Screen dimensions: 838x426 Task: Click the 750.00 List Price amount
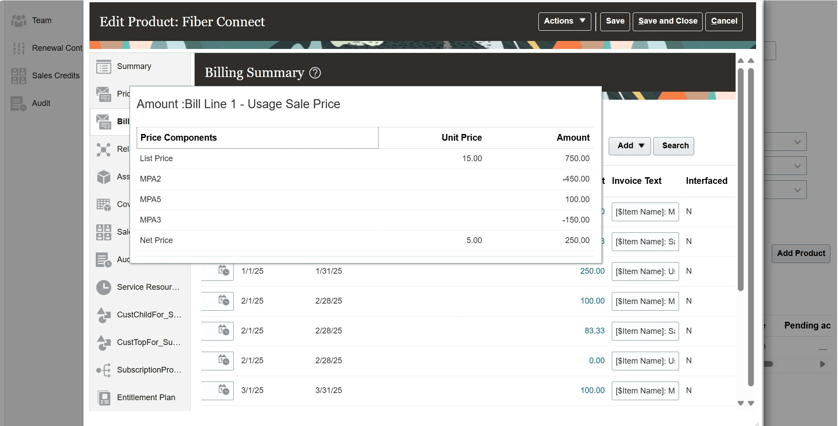tap(577, 158)
